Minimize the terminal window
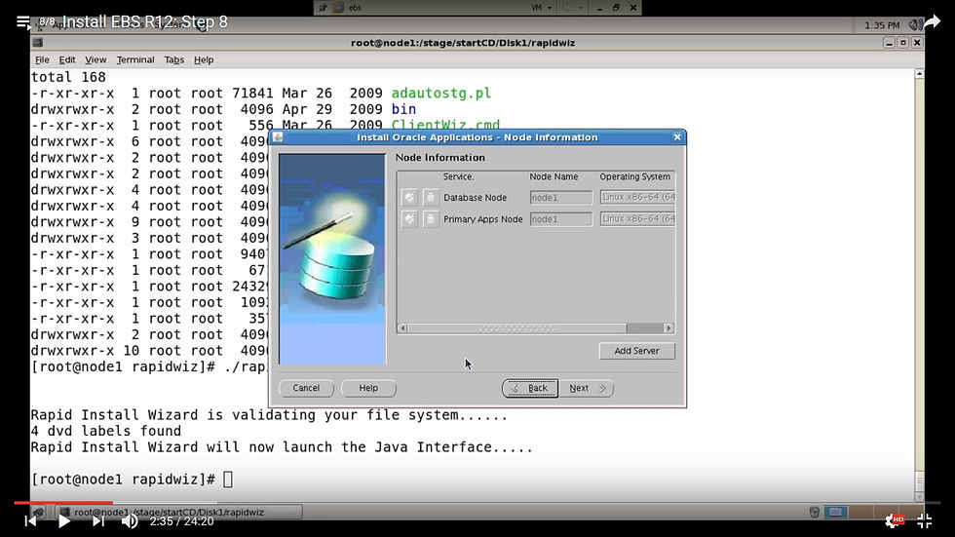Screen dimensions: 955x537 coord(889,43)
